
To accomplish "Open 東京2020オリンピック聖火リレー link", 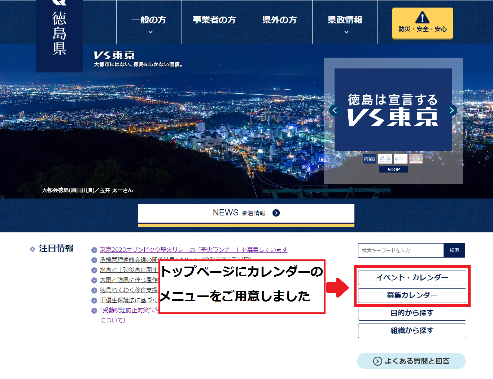I will [194, 250].
